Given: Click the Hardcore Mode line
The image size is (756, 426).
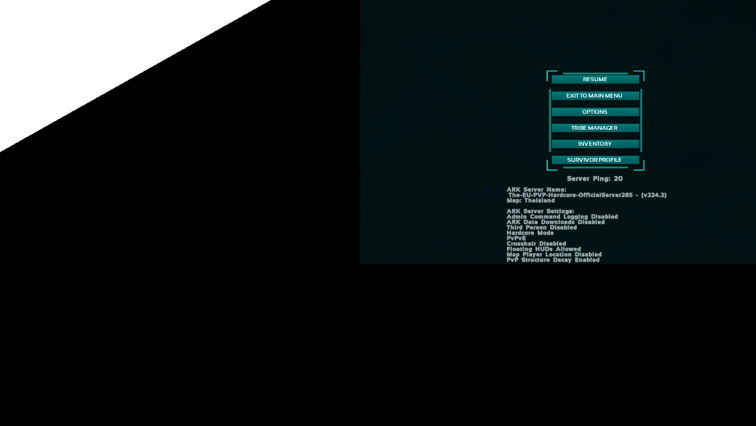Looking at the screenshot, I should pyautogui.click(x=530, y=233).
